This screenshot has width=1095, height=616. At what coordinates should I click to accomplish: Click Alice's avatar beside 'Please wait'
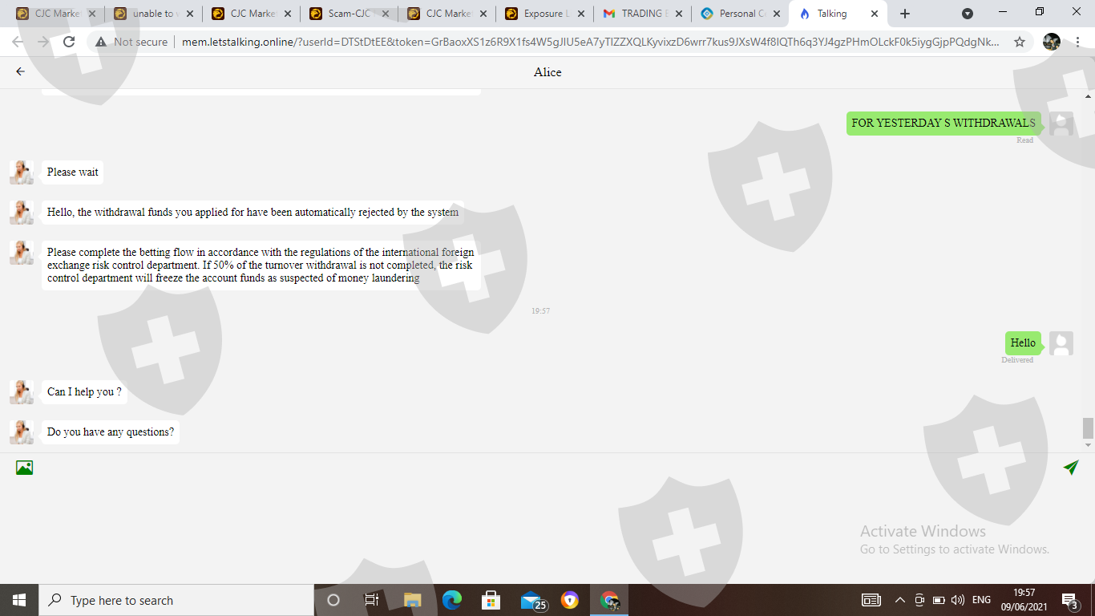tap(22, 172)
